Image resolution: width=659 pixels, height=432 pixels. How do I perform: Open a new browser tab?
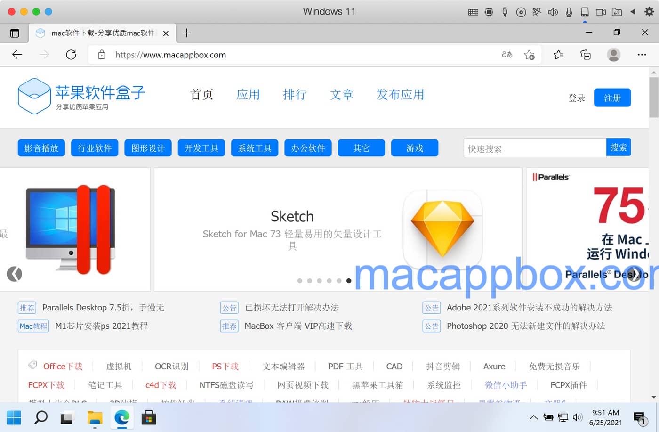pyautogui.click(x=186, y=33)
